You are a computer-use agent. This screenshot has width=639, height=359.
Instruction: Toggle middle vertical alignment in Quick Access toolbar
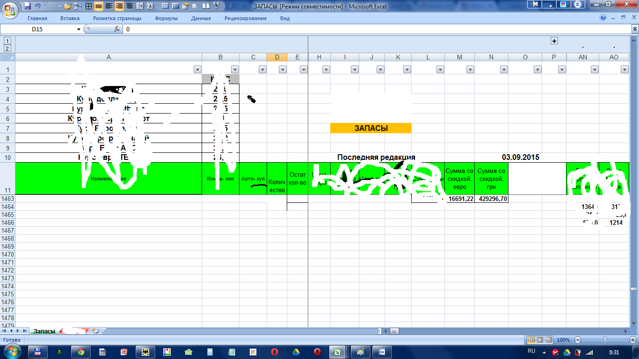tap(99, 6)
